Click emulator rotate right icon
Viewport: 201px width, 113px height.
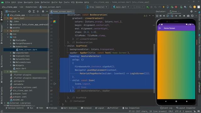tap(172, 16)
